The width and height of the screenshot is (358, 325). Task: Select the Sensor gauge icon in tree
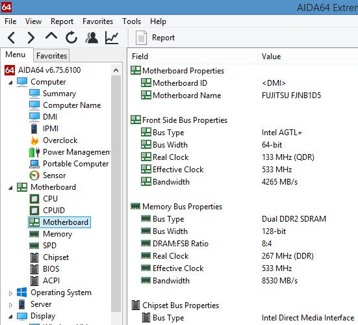[34, 175]
